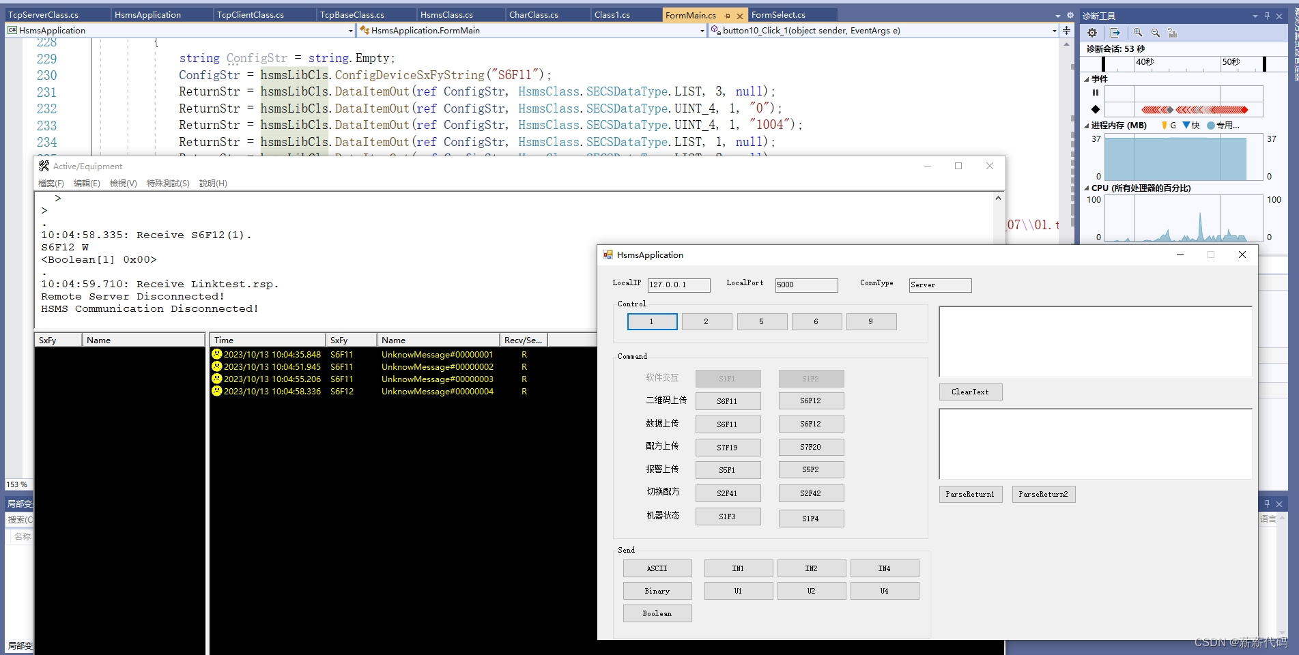Click the Active/Equipment window app icon
Screen dimensions: 1299x655
click(x=44, y=166)
